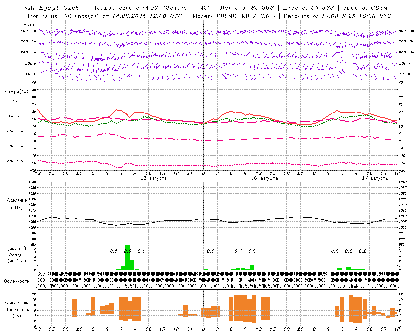Click the elevation text Высота: 682м
The height and width of the screenshot is (332, 416).
point(365,8)
